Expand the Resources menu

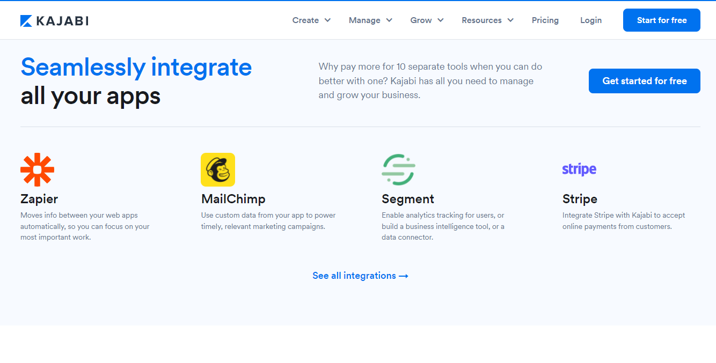tap(487, 20)
